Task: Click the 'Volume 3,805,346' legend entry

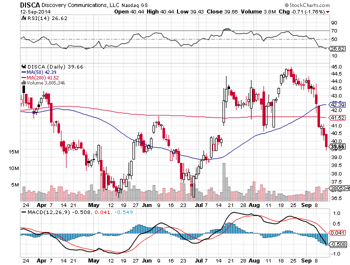Action: [46, 83]
